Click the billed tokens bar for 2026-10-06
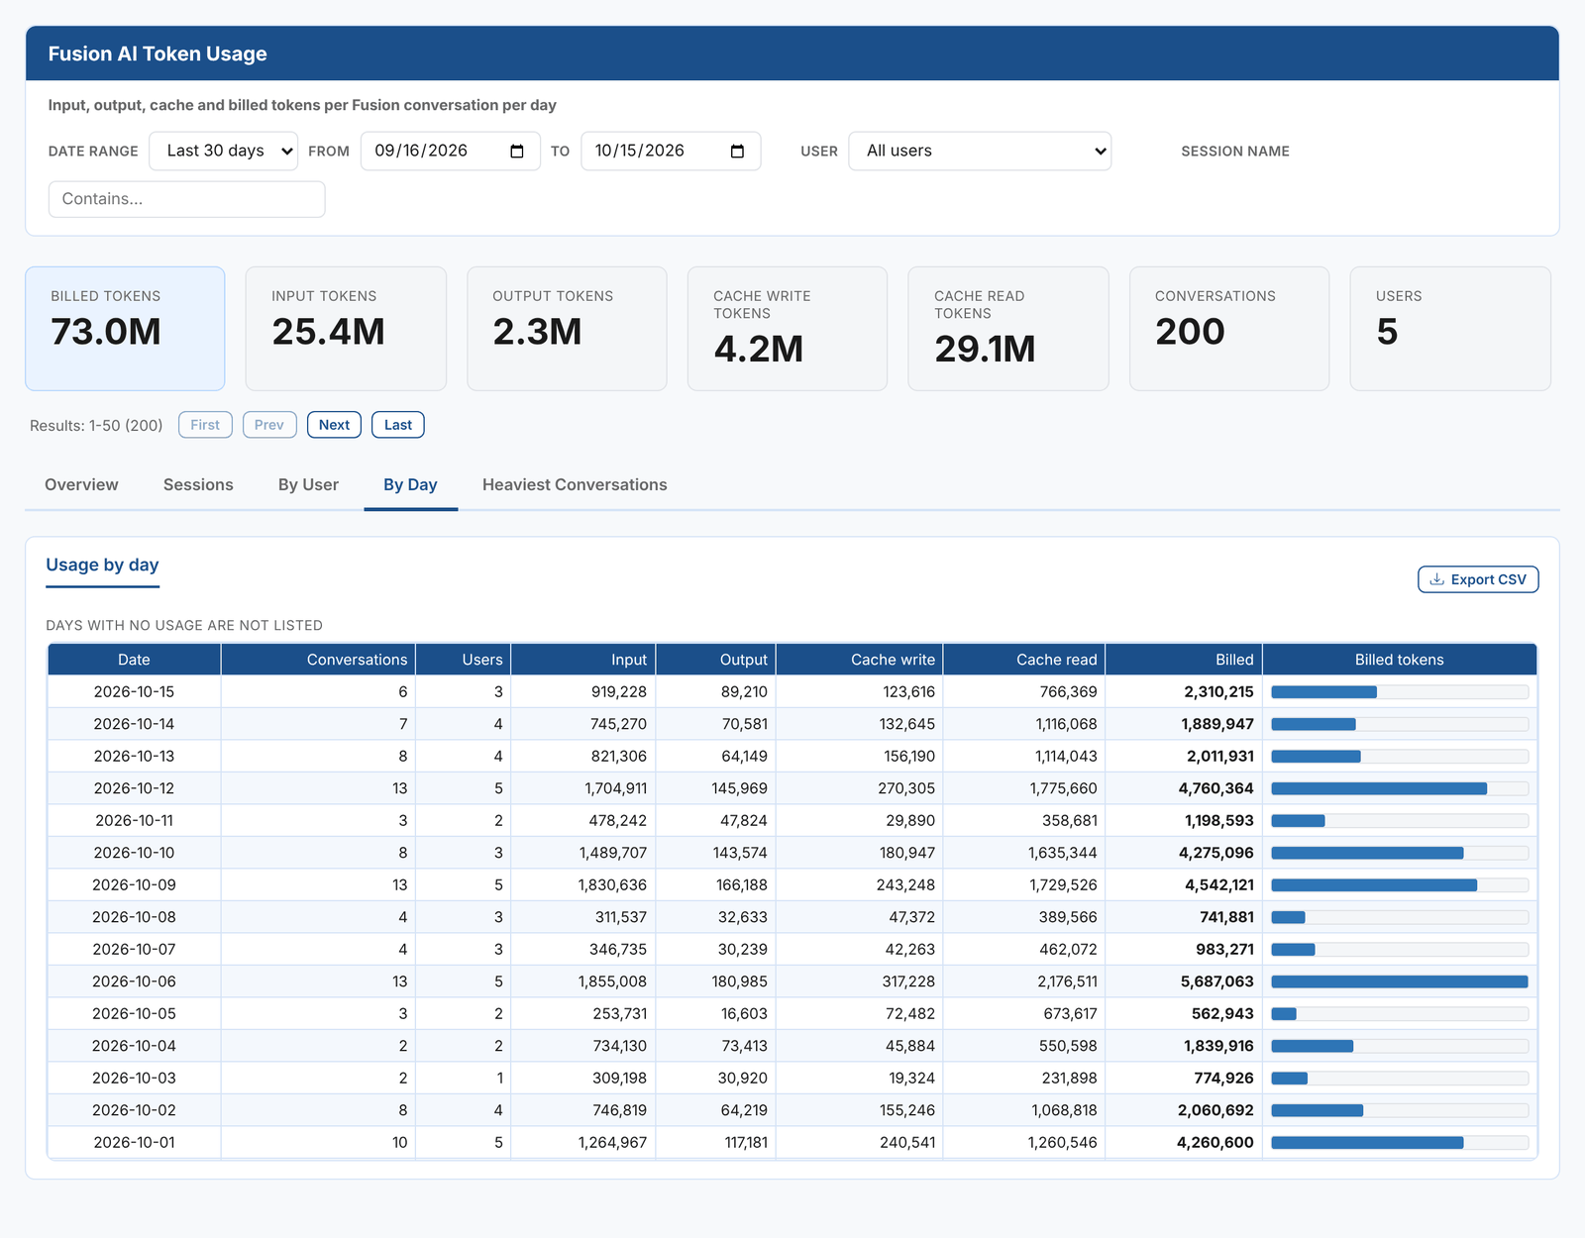 point(1400,981)
